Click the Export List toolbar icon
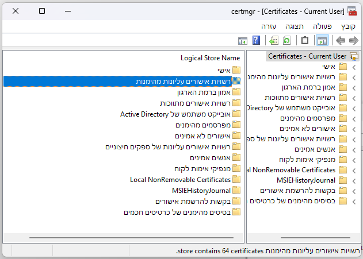The width and height of the screenshot is (363, 259). 274,40
